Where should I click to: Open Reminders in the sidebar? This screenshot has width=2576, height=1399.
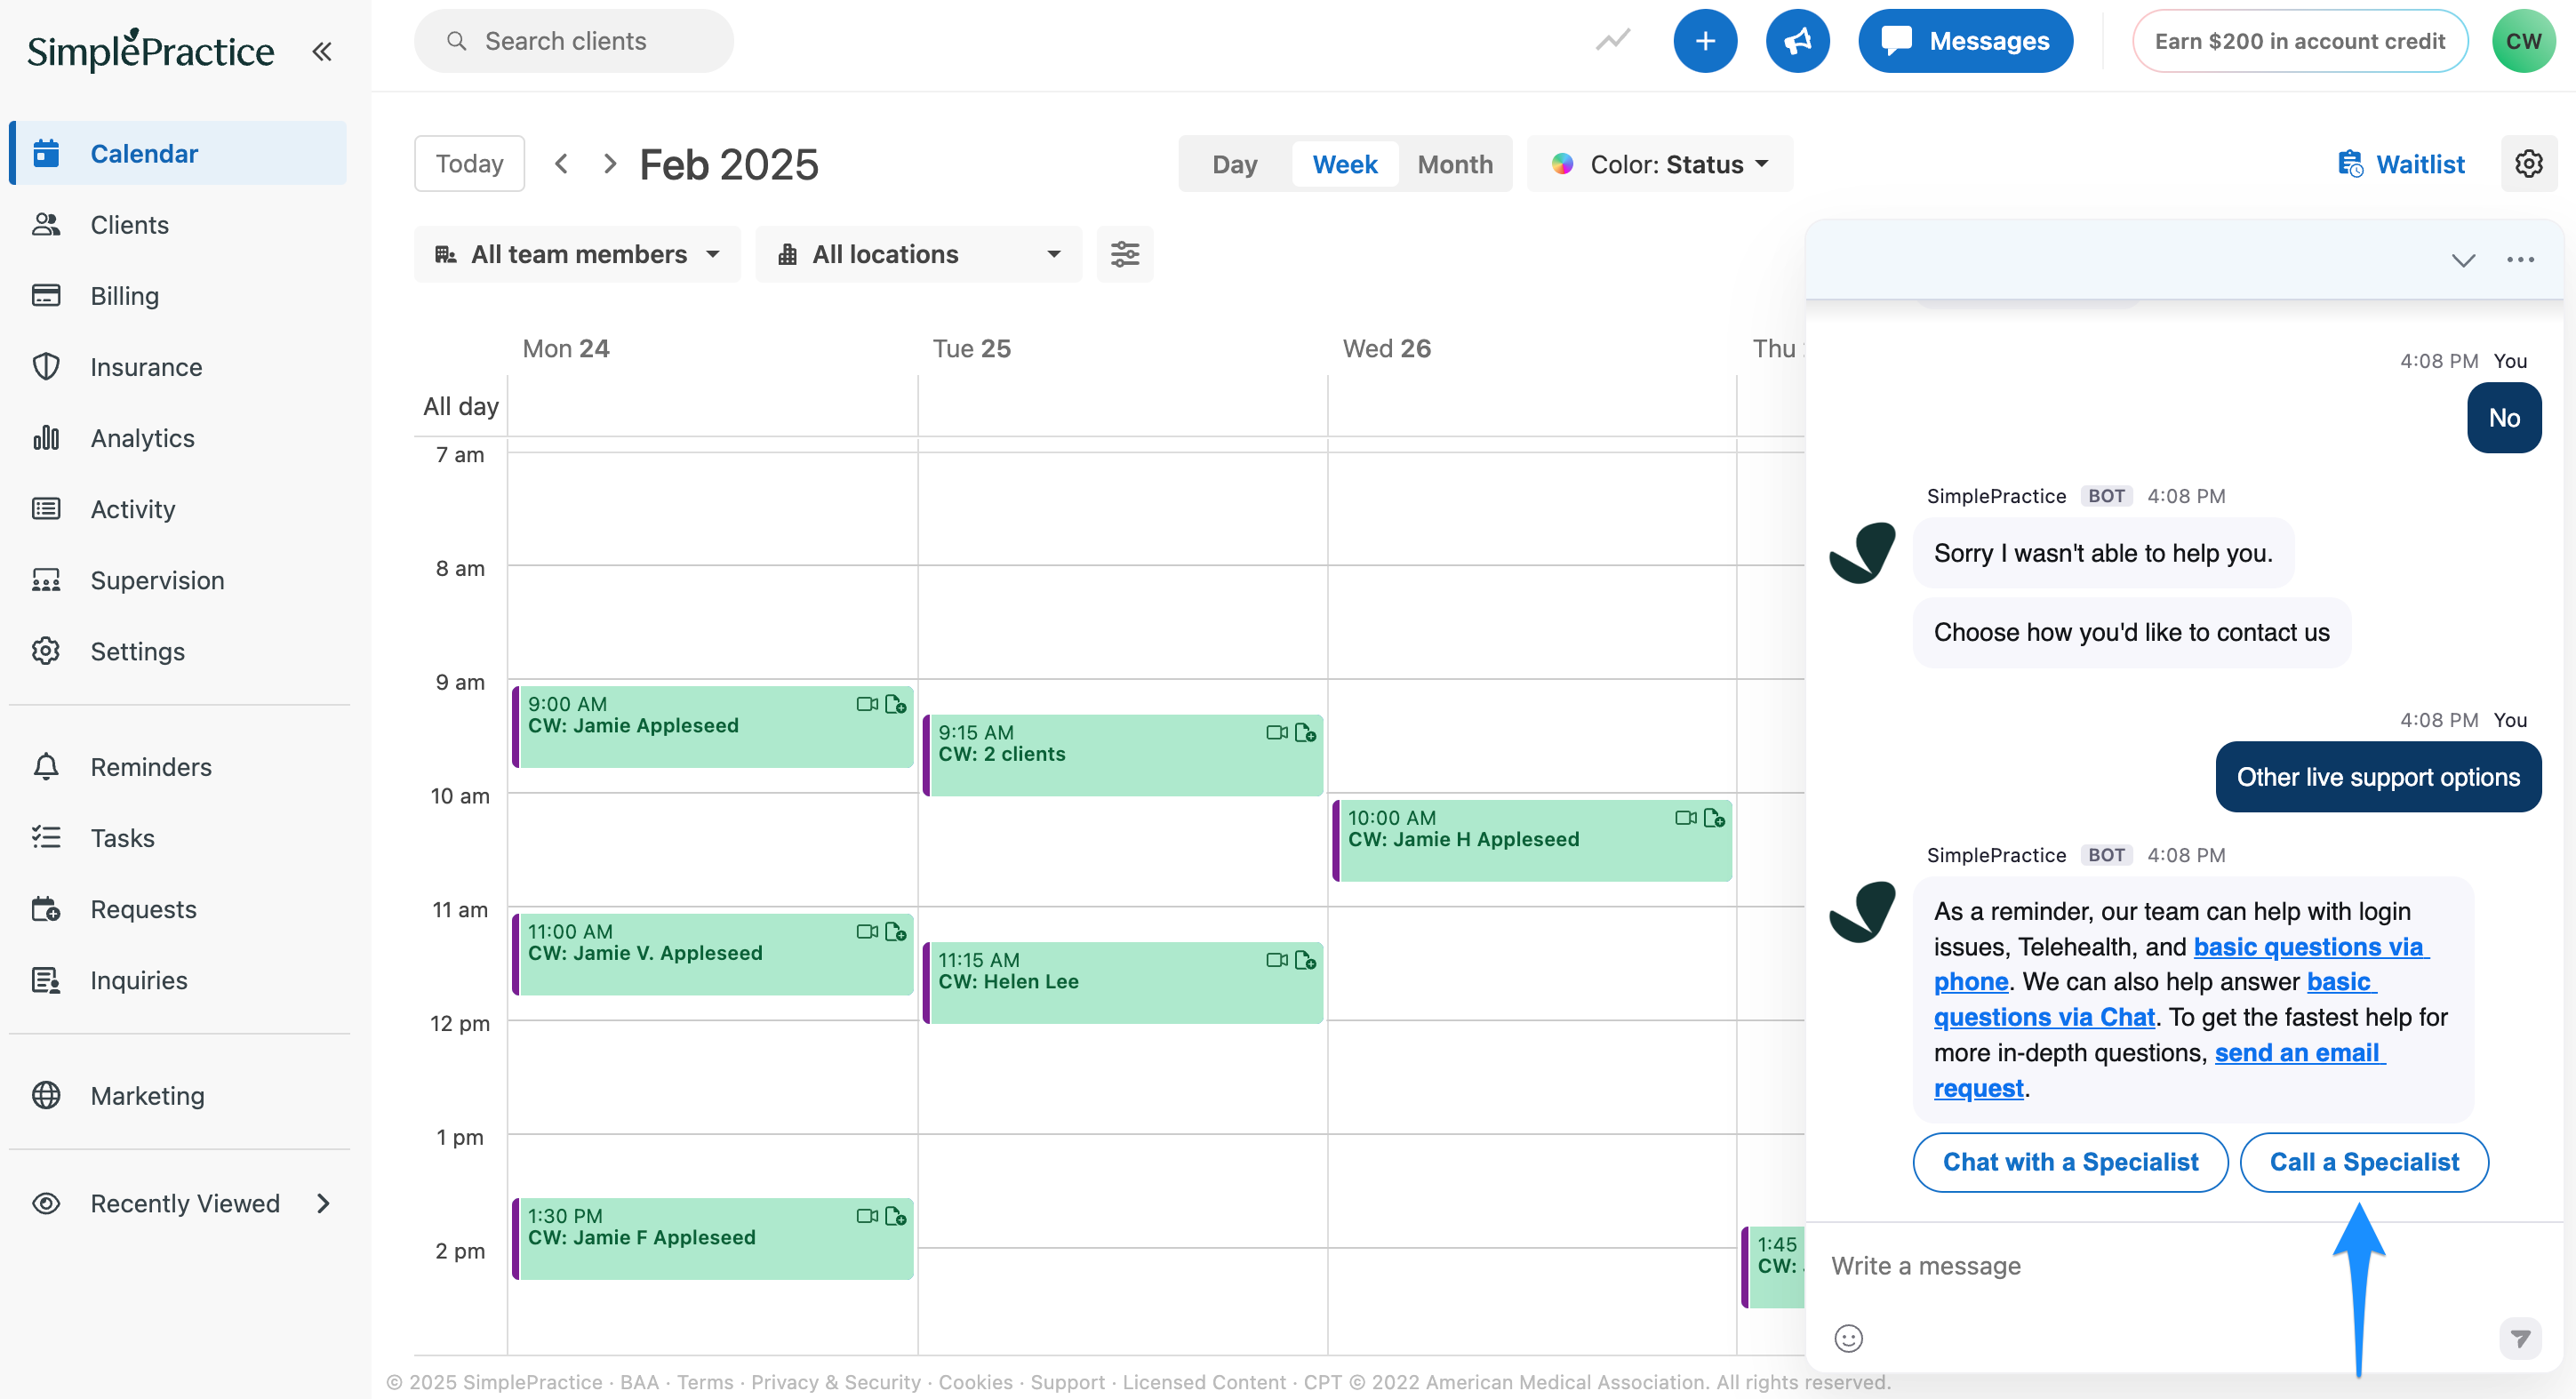coord(178,767)
